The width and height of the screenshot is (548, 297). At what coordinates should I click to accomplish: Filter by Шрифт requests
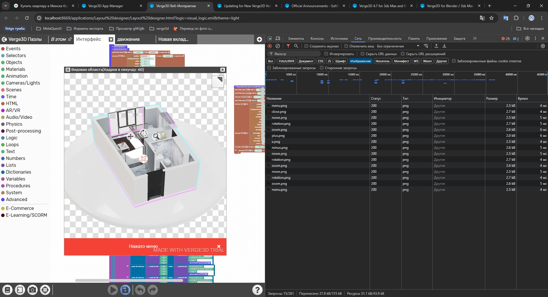341,61
